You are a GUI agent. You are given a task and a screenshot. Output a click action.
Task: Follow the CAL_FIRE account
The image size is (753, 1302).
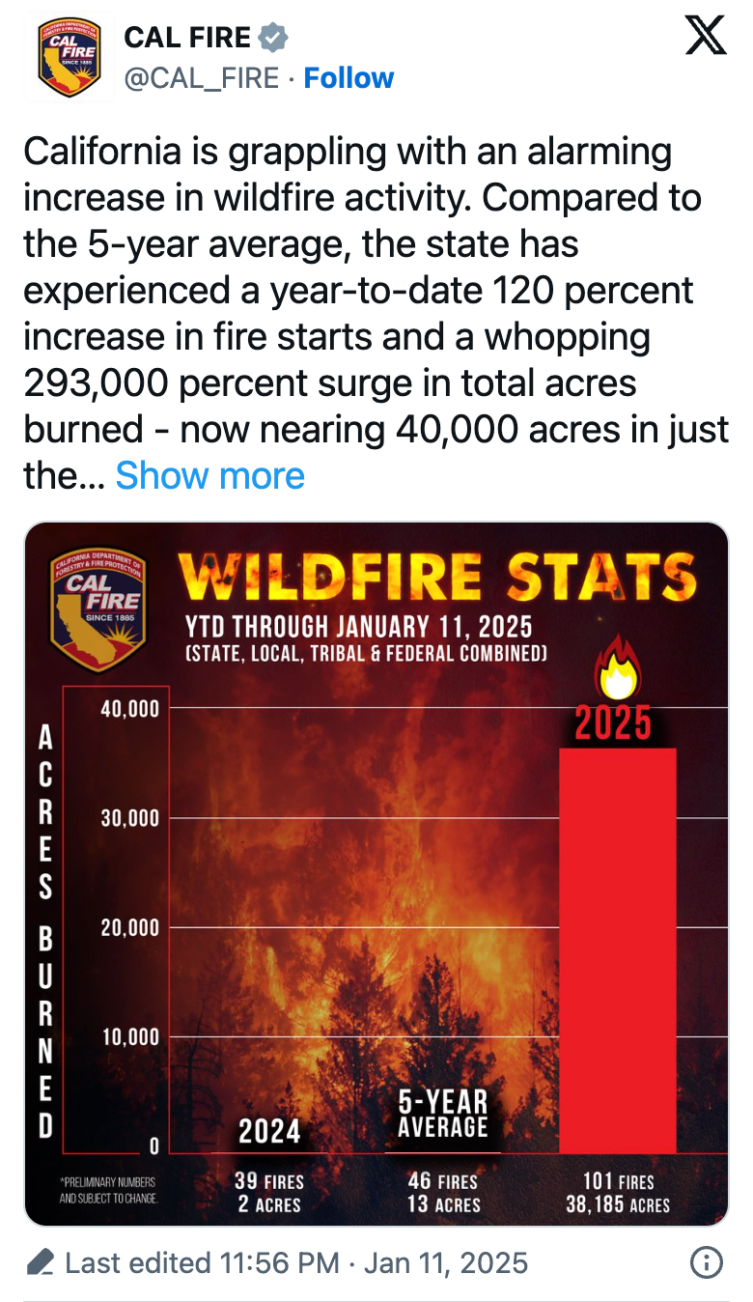tap(349, 77)
